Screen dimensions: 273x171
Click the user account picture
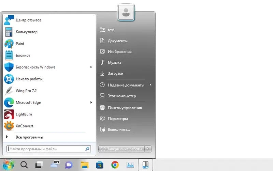(126, 13)
